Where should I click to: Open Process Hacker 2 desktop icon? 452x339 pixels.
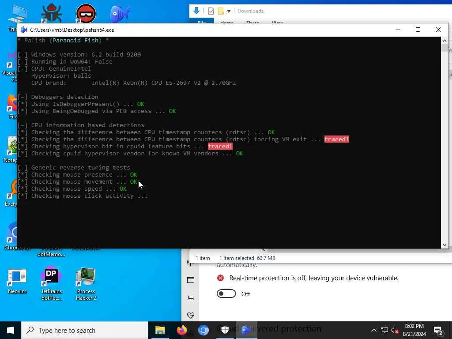coord(86,284)
